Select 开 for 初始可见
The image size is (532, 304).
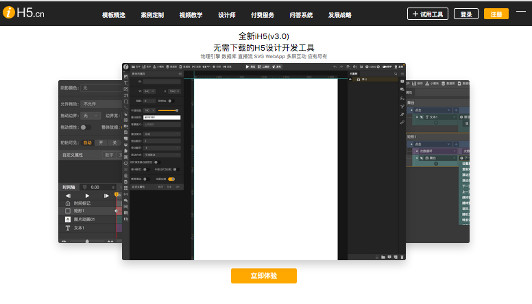coord(101,142)
